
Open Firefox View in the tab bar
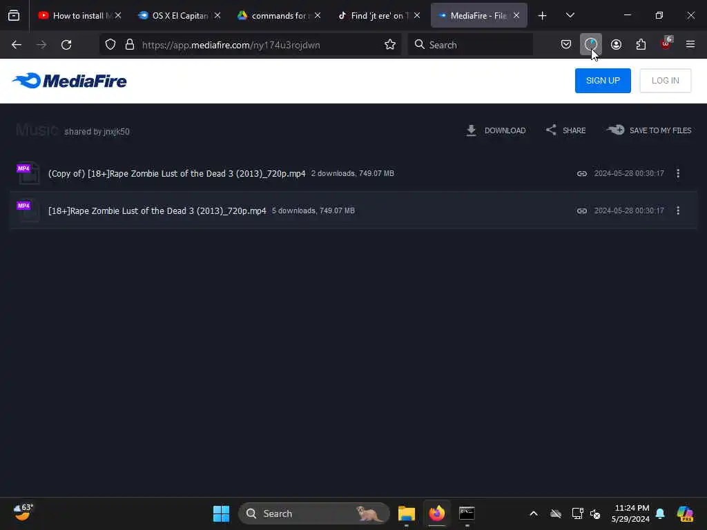pos(14,15)
